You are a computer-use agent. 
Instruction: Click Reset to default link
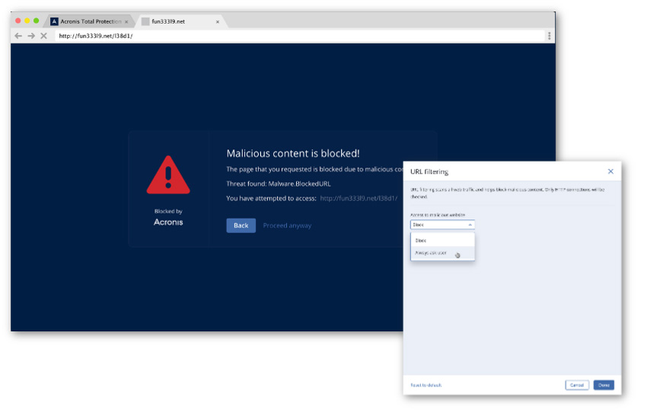pos(425,385)
